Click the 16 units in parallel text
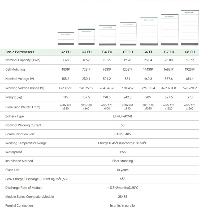 [122, 206]
